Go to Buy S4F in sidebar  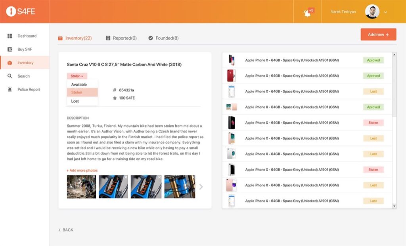point(25,49)
